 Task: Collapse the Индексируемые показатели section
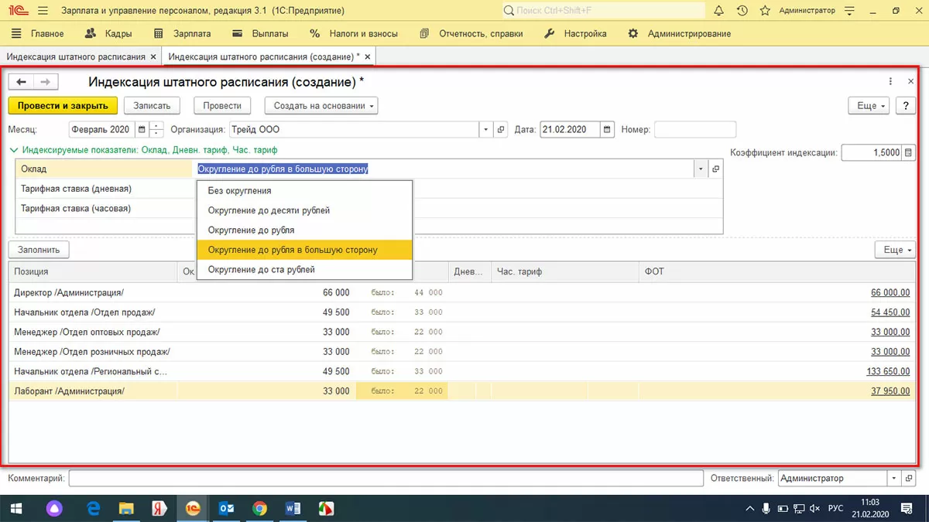pos(13,150)
